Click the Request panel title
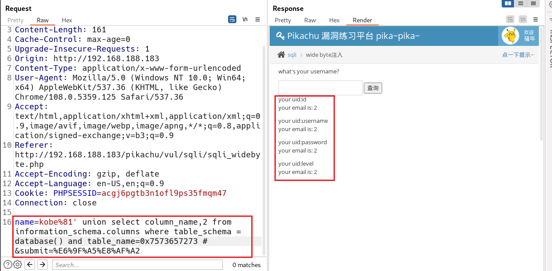Screen dimensions: 552x271 (x=18, y=8)
